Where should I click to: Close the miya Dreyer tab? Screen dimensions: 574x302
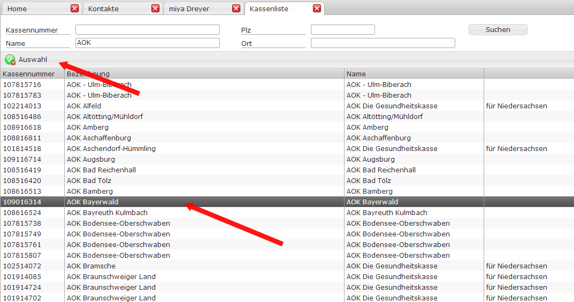click(236, 9)
